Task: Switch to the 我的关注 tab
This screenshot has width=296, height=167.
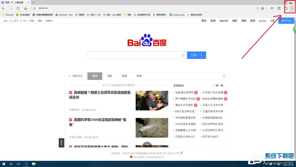Action: [x=76, y=76]
